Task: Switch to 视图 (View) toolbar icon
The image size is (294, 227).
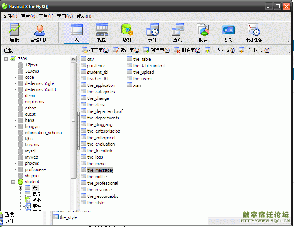Action: 102,33
